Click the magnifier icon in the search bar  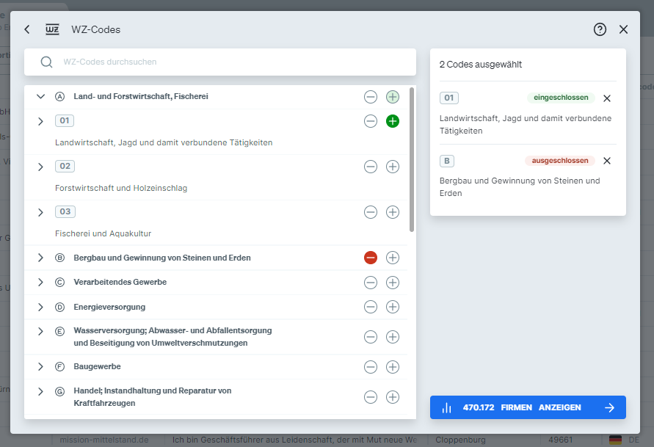point(46,62)
